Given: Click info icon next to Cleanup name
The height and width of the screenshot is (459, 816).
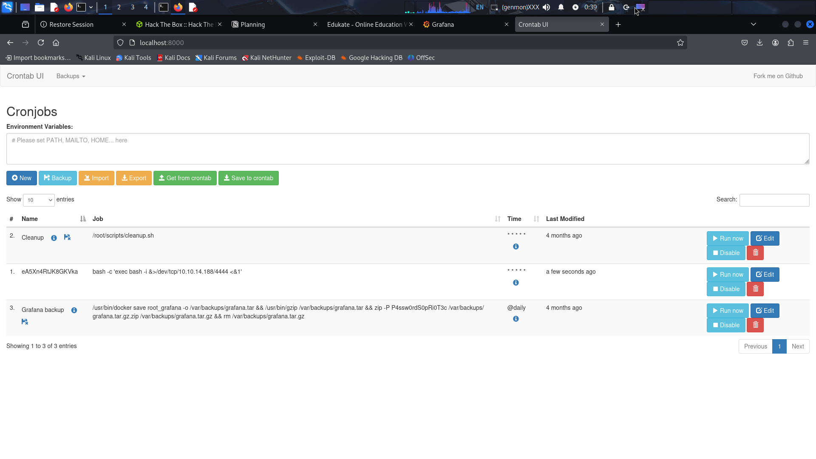Looking at the screenshot, I should pyautogui.click(x=54, y=238).
